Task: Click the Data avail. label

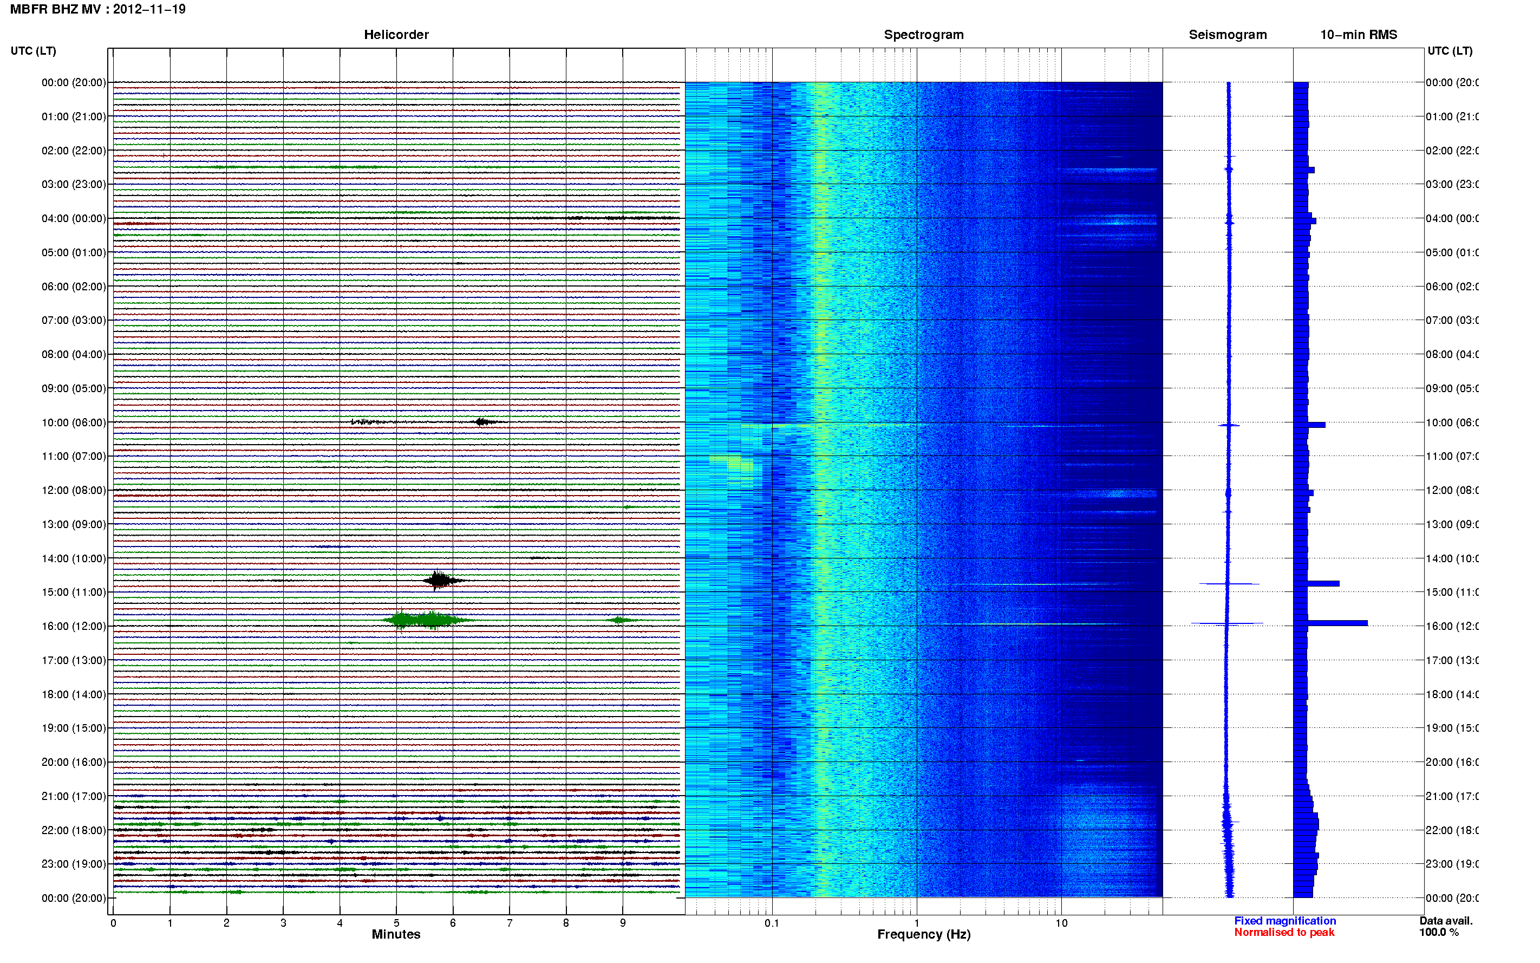Action: pyautogui.click(x=1446, y=922)
